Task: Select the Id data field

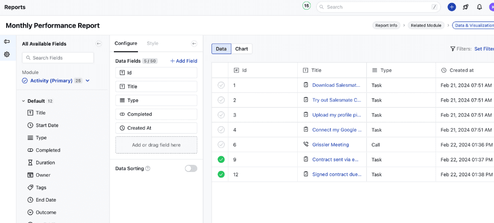Action: [x=156, y=72]
